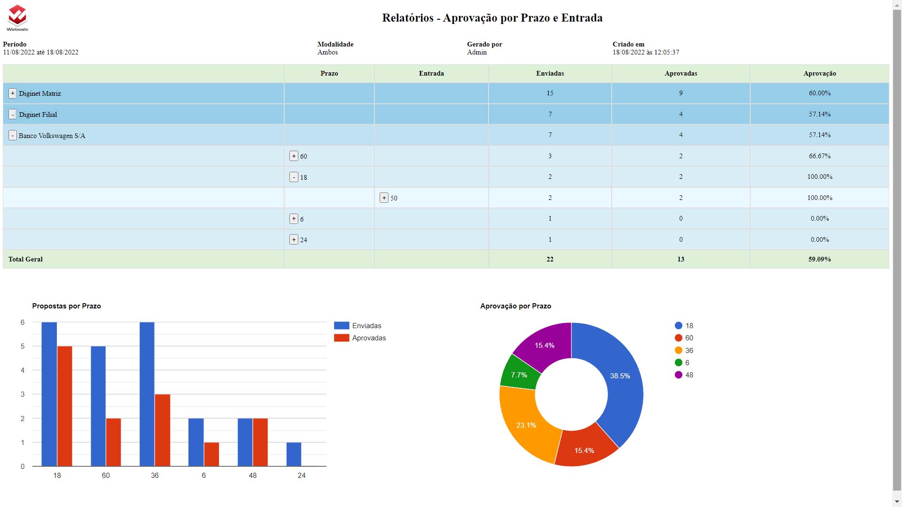Click the orange 36 legend dot
The width and height of the screenshot is (902, 507).
[678, 350]
